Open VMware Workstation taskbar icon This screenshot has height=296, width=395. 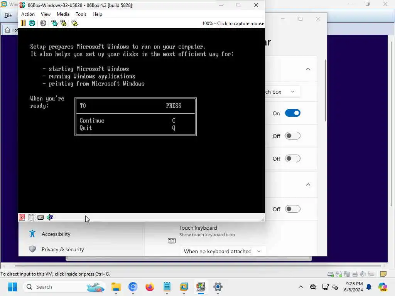pyautogui.click(x=184, y=287)
